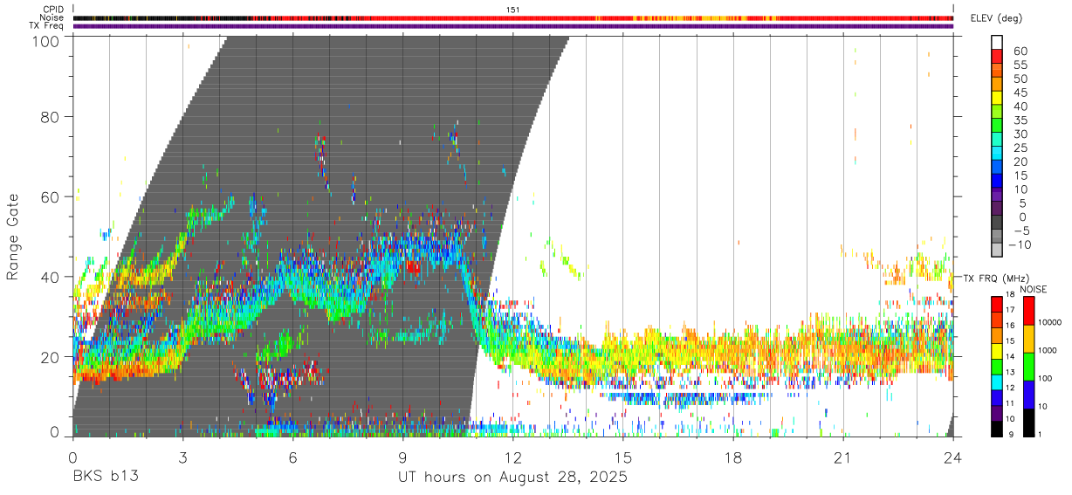This screenshot has height=495, width=1072.
Task: Pick the yellow segment of the ELEV colorbar
Action: [997, 98]
